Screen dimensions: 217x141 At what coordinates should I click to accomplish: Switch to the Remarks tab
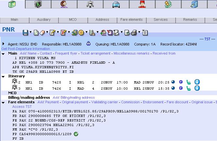[190, 20]
